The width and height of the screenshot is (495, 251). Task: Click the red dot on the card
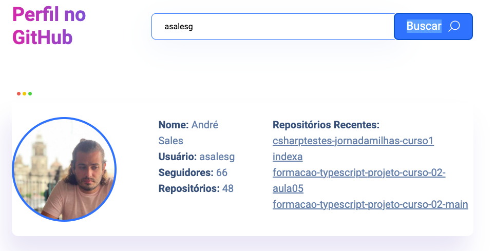(18, 93)
